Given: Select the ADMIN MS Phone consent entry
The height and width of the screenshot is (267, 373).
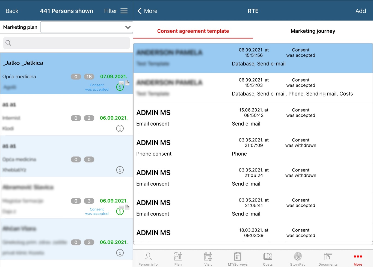Looking at the screenshot, I should click(253, 148).
